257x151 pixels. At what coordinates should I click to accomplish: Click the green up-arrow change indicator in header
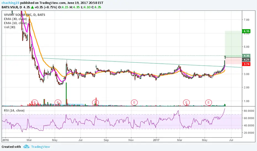pos(33,7)
